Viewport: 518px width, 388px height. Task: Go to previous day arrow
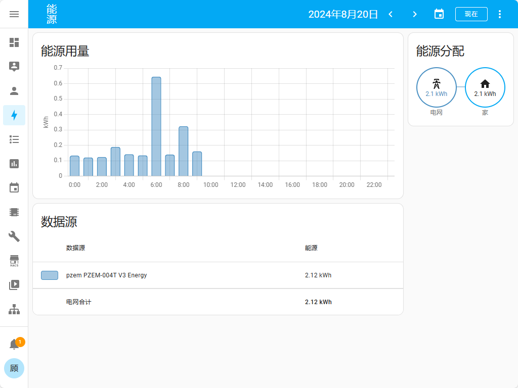[391, 14]
